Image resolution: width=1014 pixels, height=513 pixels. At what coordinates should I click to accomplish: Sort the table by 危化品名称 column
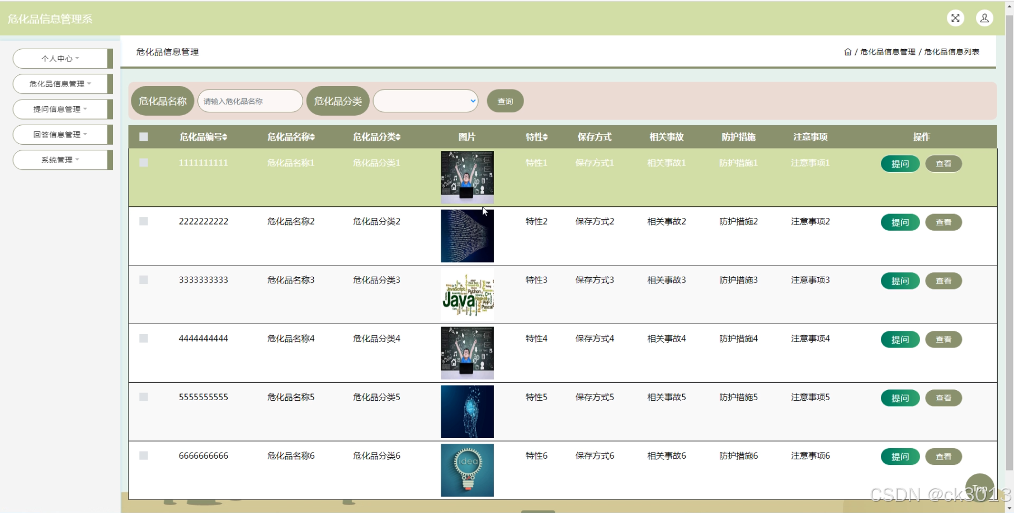[x=290, y=136]
